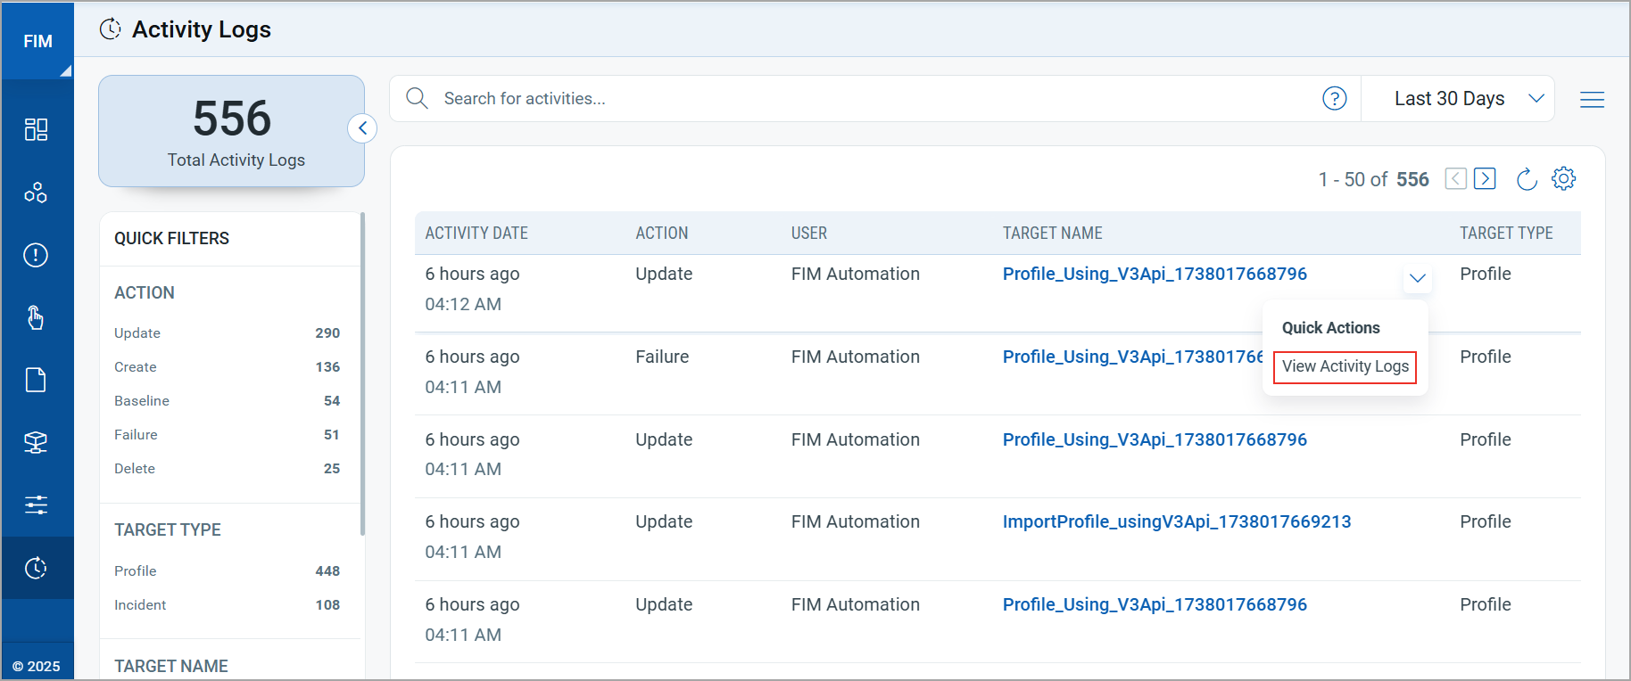The width and height of the screenshot is (1631, 681).
Task: Open the Configuration sliders icon in sidebar
Action: [x=36, y=505]
